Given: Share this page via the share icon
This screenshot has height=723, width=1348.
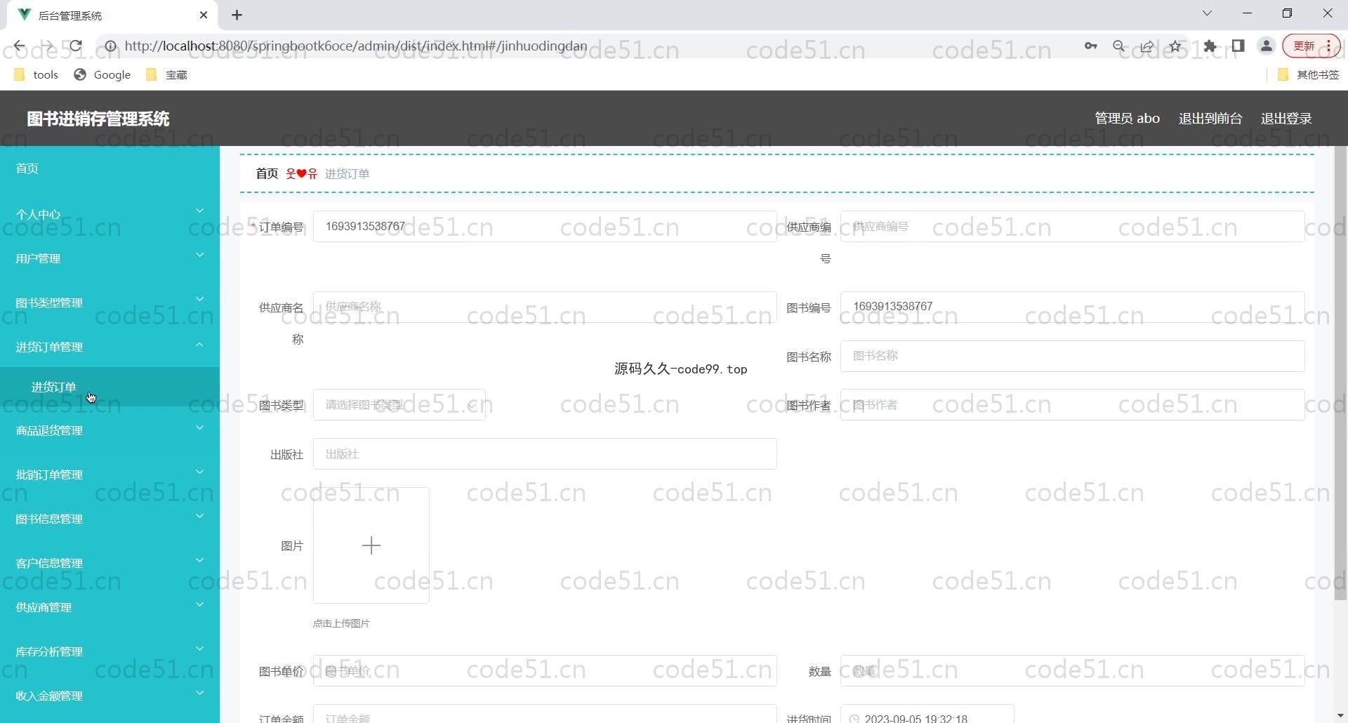Looking at the screenshot, I should pyautogui.click(x=1147, y=46).
